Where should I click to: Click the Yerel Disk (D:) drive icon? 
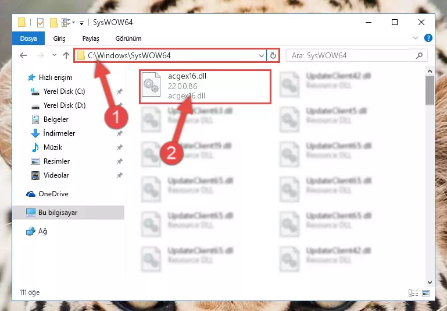tap(35, 107)
